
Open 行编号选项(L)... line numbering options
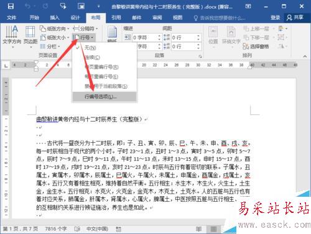coord(104,97)
